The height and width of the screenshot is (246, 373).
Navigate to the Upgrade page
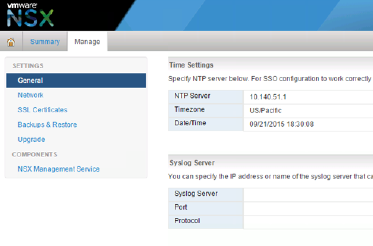[31, 140]
